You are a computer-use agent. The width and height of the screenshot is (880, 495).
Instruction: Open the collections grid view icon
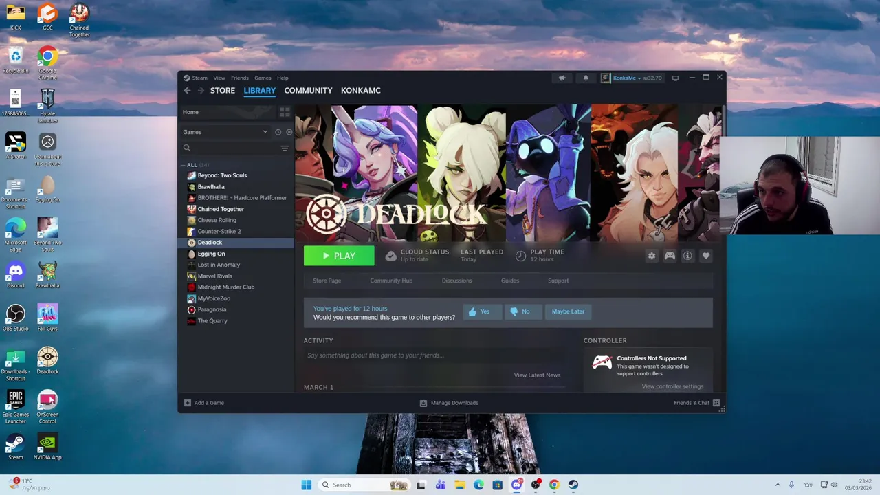point(285,112)
